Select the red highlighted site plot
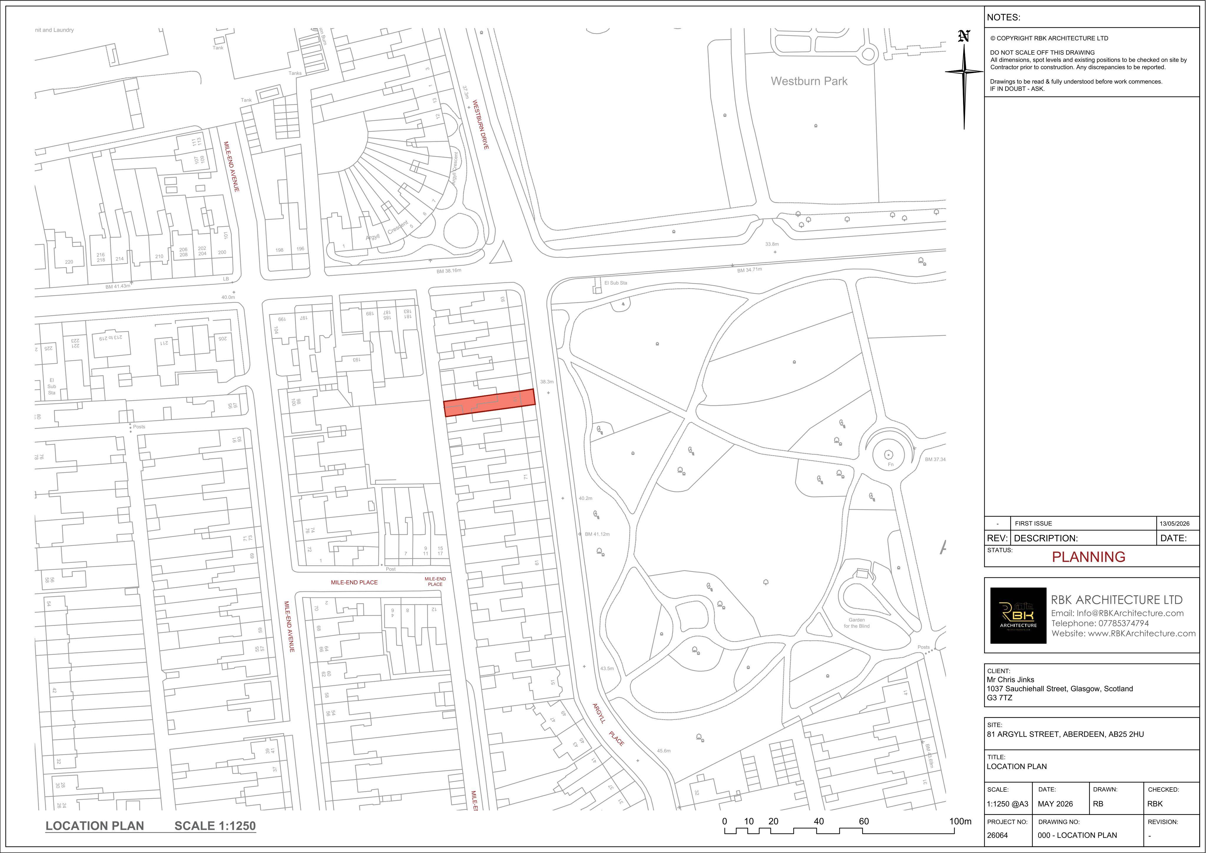 490,403
